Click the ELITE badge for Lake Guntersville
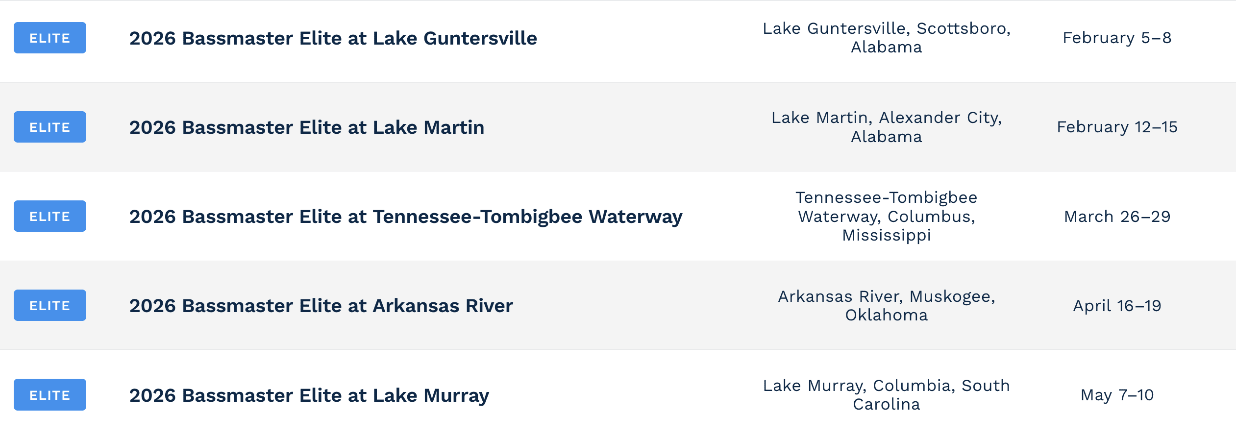The image size is (1236, 439). pos(49,38)
